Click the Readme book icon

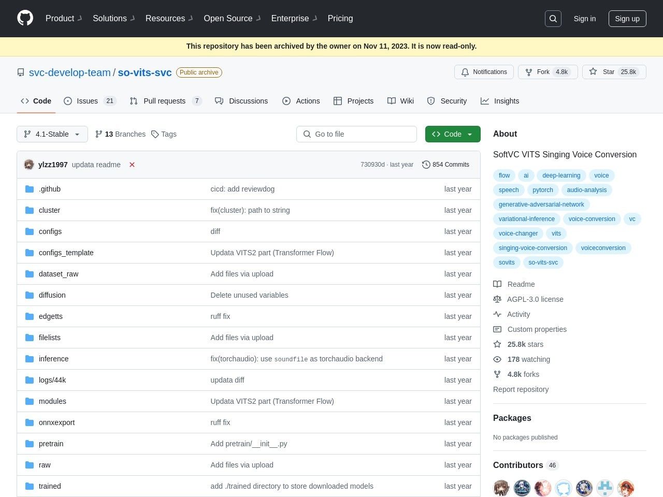pyautogui.click(x=497, y=284)
